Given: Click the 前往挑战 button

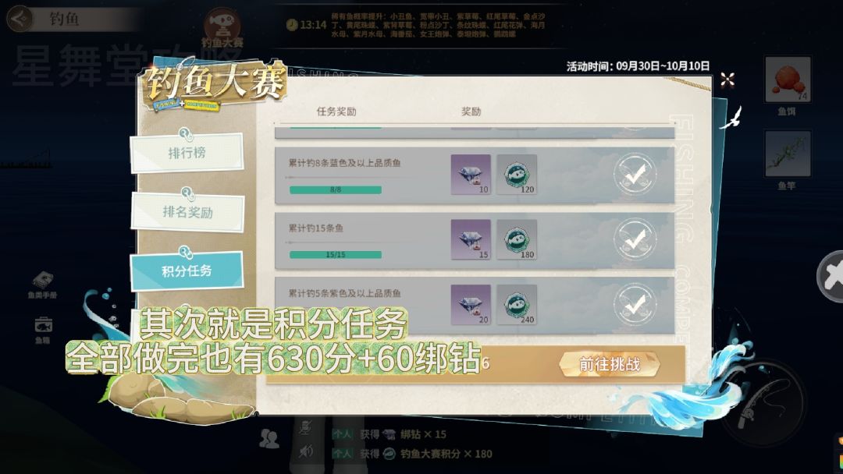Looking at the screenshot, I should click(609, 365).
